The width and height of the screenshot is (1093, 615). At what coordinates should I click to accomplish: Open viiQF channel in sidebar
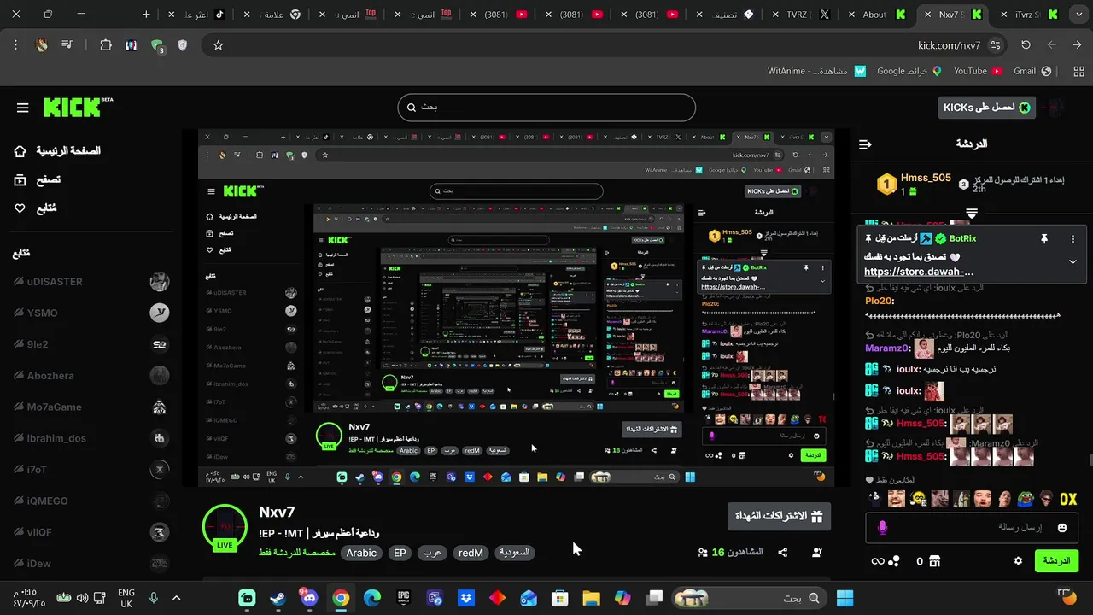click(91, 532)
